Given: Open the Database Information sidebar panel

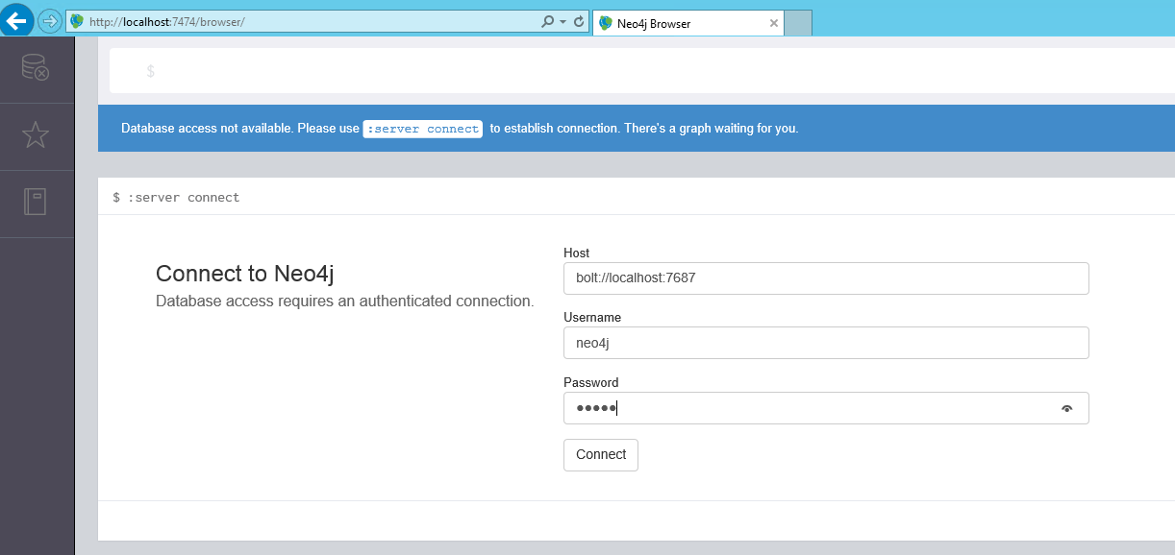Looking at the screenshot, I should (x=37, y=68).
